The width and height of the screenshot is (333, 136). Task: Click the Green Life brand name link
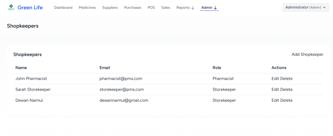tap(30, 7)
